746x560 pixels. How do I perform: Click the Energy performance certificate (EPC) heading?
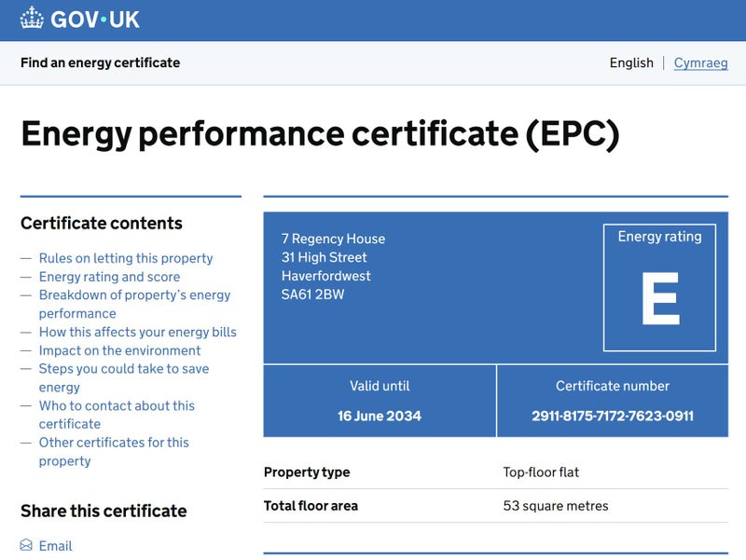320,134
